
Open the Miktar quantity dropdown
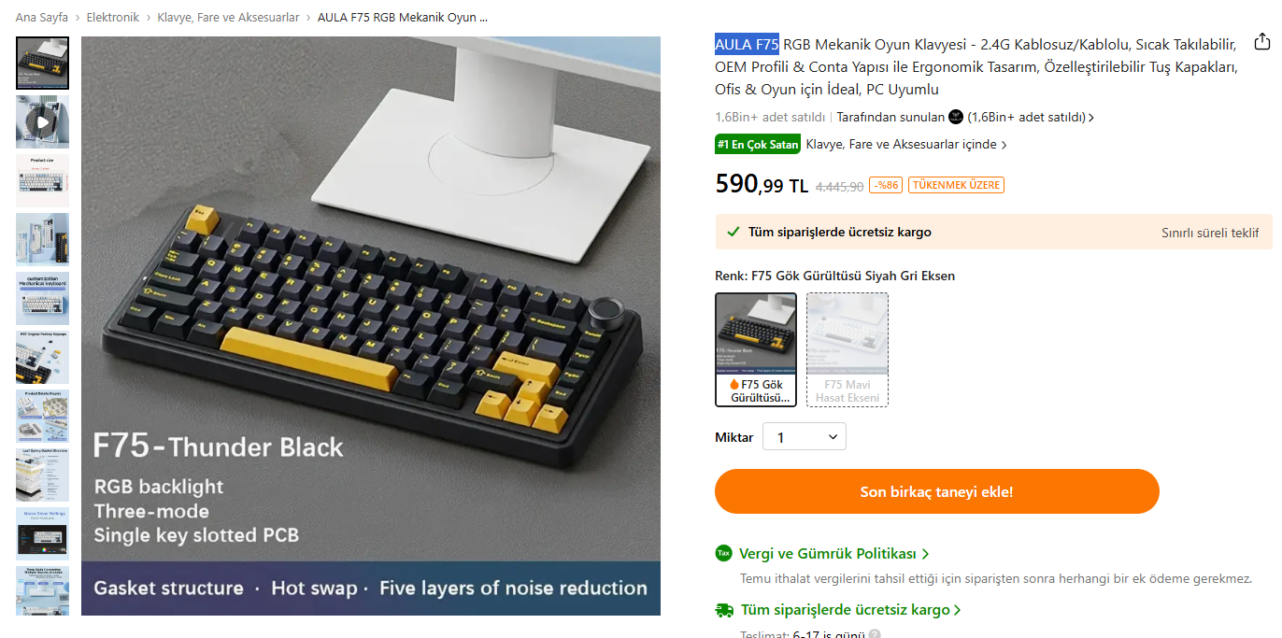[x=805, y=437]
